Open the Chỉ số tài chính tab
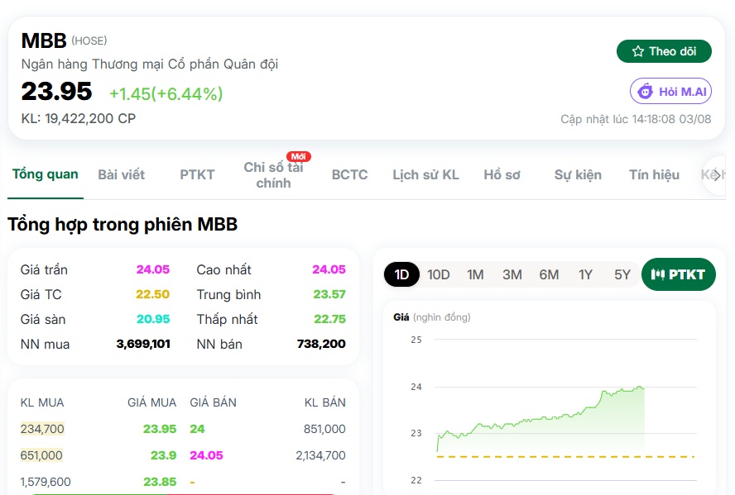Image resolution: width=735 pixels, height=495 pixels. click(273, 175)
